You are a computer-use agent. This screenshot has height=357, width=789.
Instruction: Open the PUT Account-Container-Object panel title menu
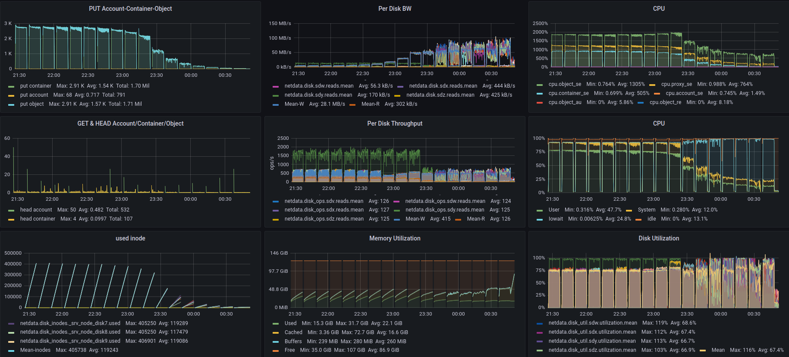click(x=130, y=9)
